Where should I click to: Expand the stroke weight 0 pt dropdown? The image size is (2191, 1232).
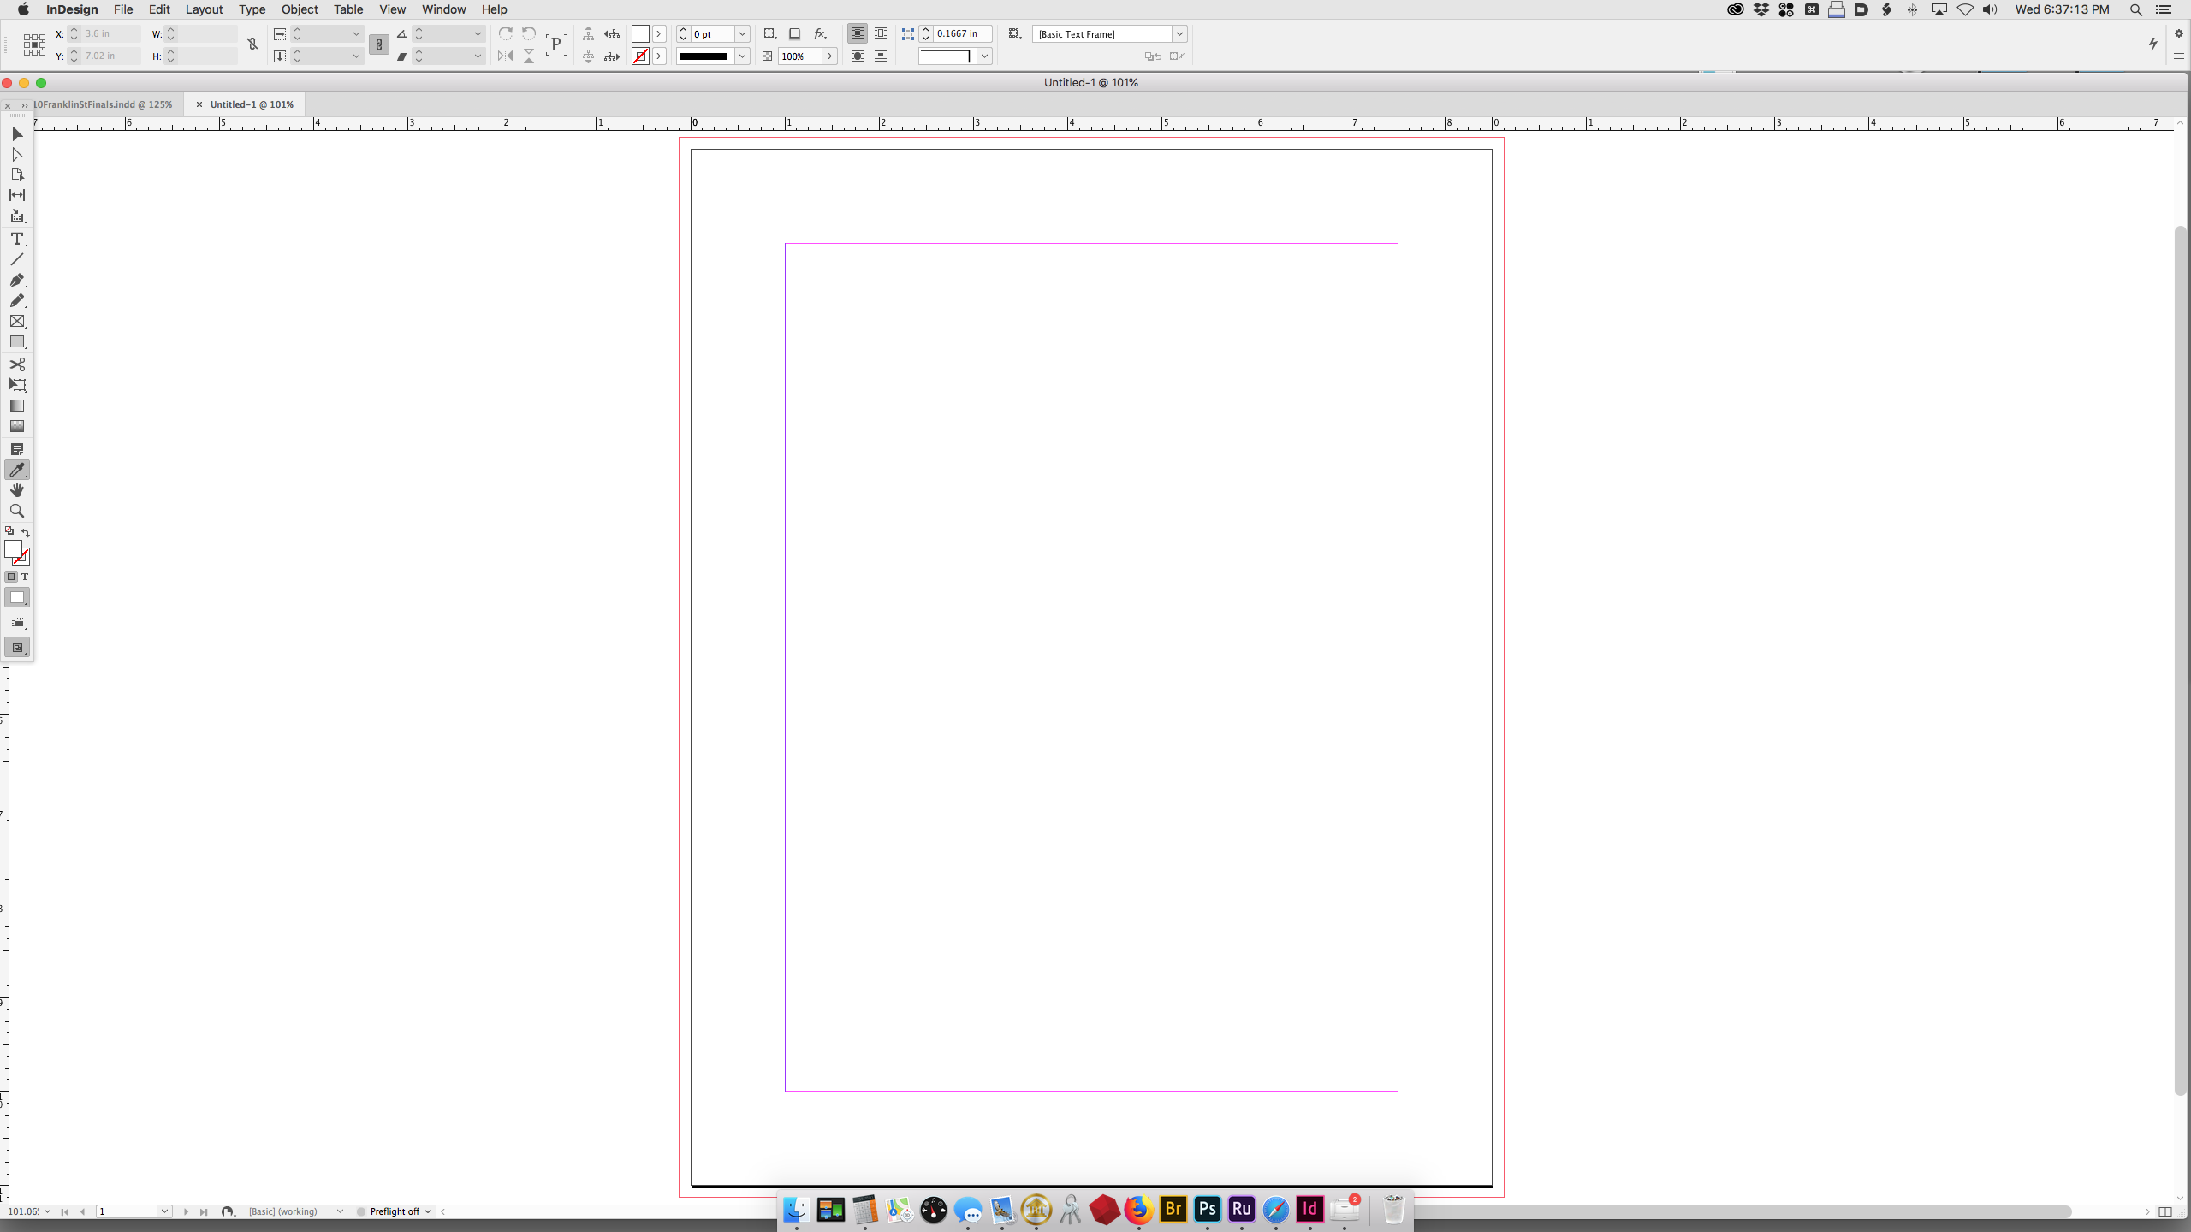coord(742,34)
